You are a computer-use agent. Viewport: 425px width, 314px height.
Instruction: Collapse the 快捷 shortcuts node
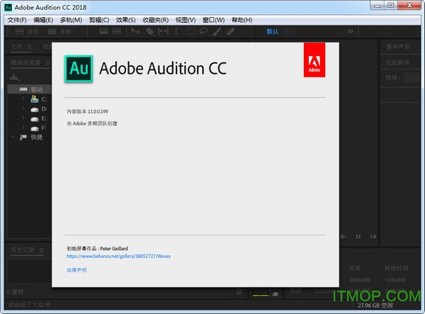tap(13, 137)
